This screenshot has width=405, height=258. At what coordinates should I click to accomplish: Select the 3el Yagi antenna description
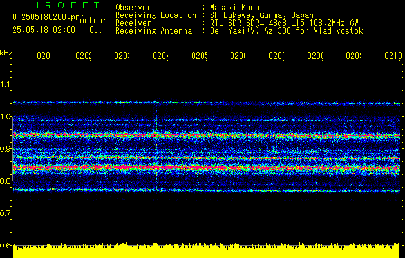tap(287, 31)
